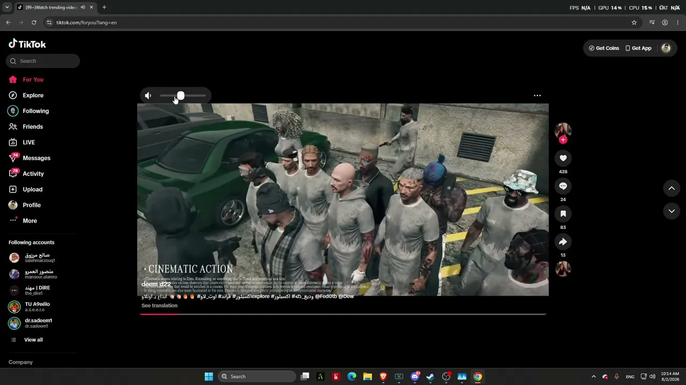Open Messages in the sidebar
686x385 pixels.
tap(29, 158)
